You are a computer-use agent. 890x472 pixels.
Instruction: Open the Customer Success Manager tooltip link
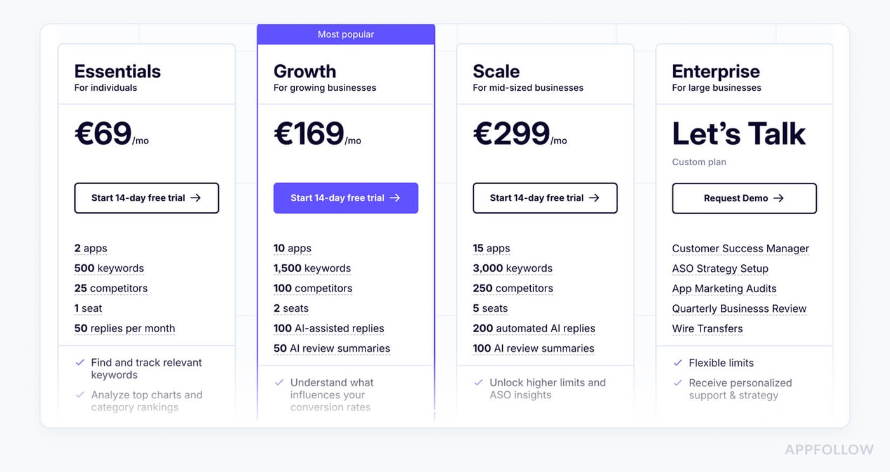(x=740, y=248)
